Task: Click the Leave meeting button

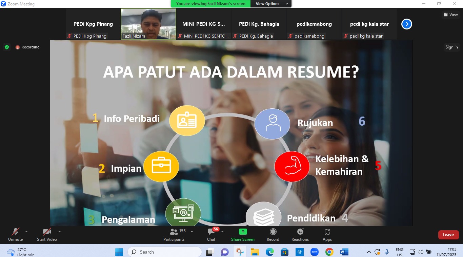Action: [448, 235]
